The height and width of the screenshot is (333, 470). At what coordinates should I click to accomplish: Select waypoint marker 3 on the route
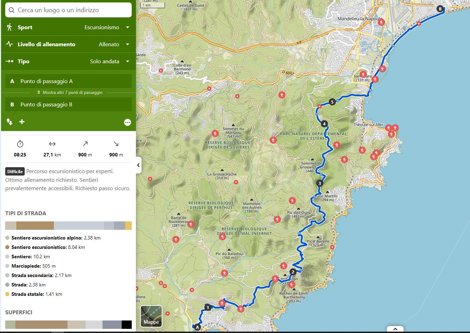(319, 183)
